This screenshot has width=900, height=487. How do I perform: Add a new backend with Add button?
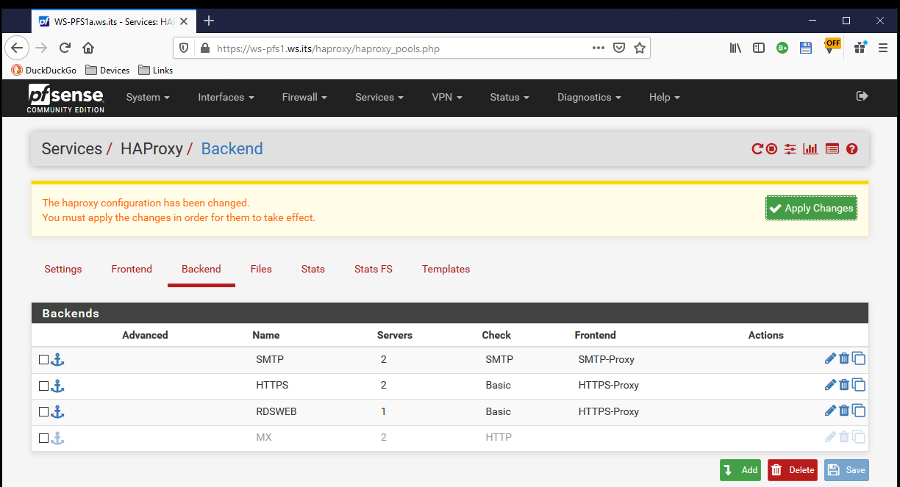[x=740, y=470]
